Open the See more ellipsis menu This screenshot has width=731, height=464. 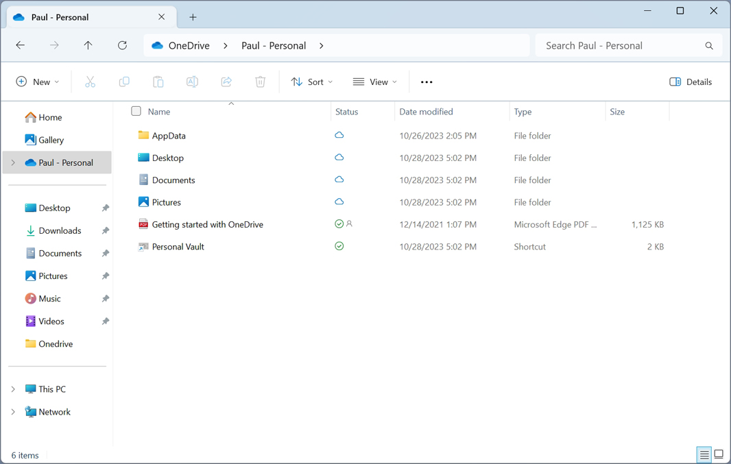coord(427,82)
